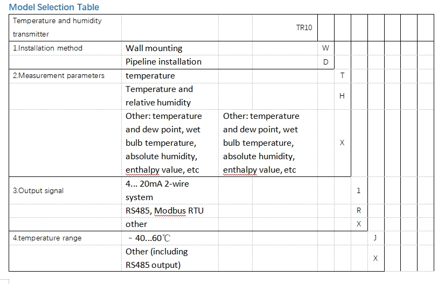
Task: Click the Temperature and humidity transmitter cell
Action: point(57,27)
